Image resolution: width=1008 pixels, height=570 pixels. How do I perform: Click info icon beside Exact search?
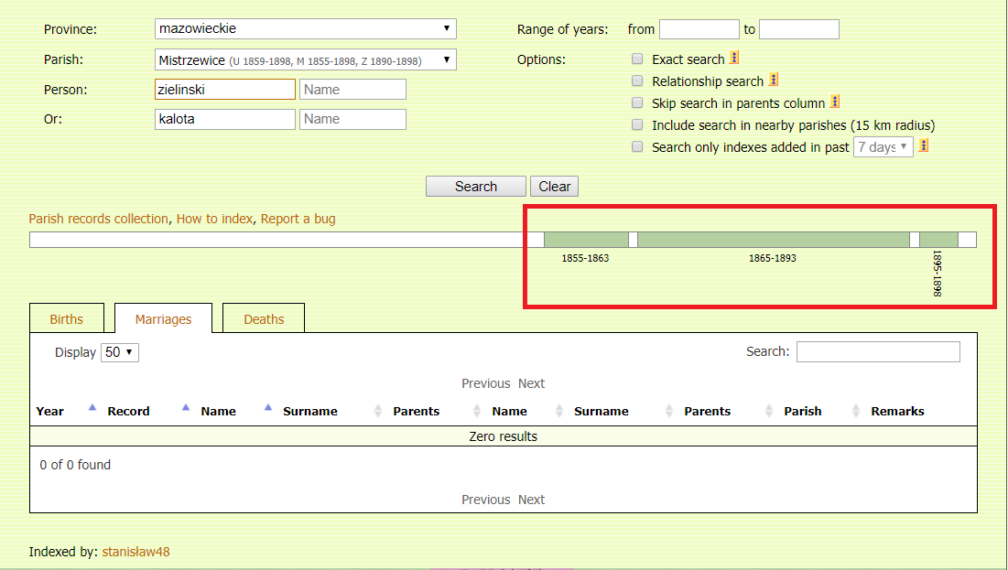pyautogui.click(x=734, y=59)
